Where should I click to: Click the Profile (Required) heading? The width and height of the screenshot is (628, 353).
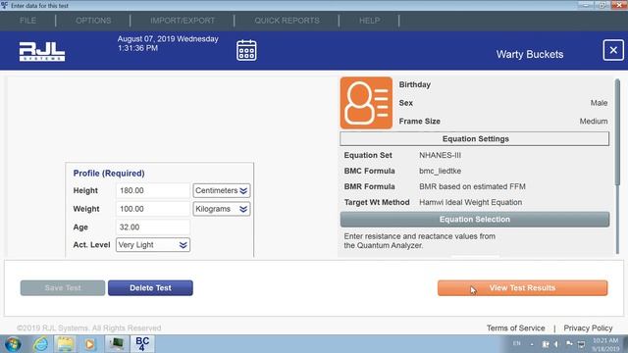pos(109,174)
